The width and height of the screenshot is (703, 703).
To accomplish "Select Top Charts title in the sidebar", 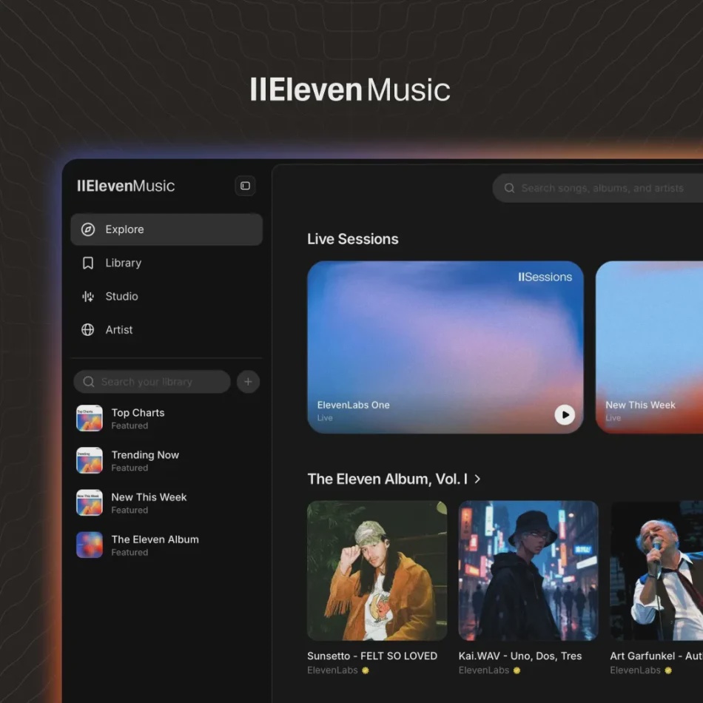I will (x=138, y=413).
